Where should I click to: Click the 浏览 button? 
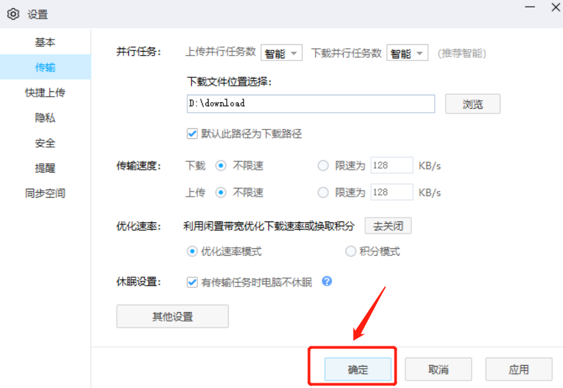point(472,104)
